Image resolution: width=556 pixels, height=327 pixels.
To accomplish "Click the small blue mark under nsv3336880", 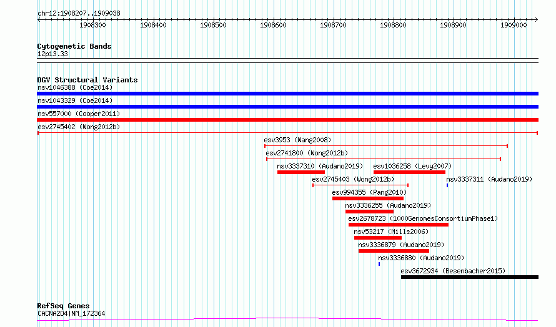I will point(379,264).
